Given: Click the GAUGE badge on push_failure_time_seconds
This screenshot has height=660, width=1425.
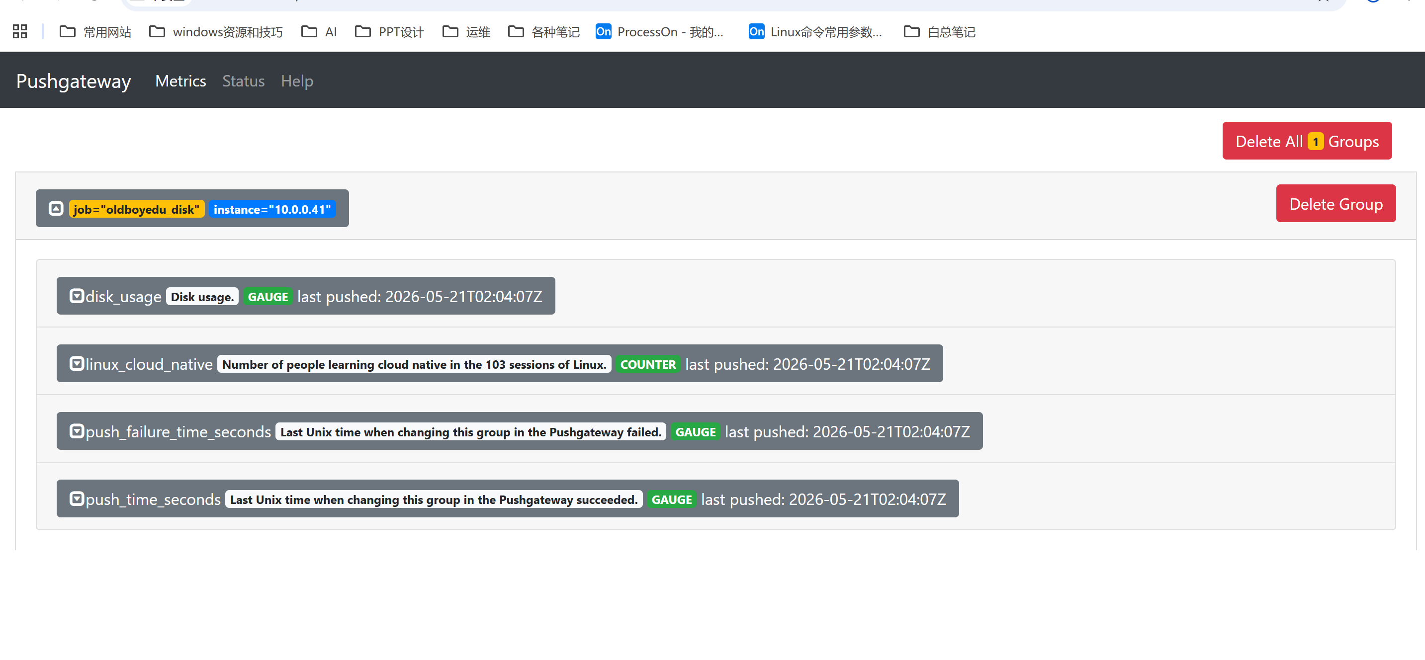Looking at the screenshot, I should (x=696, y=431).
